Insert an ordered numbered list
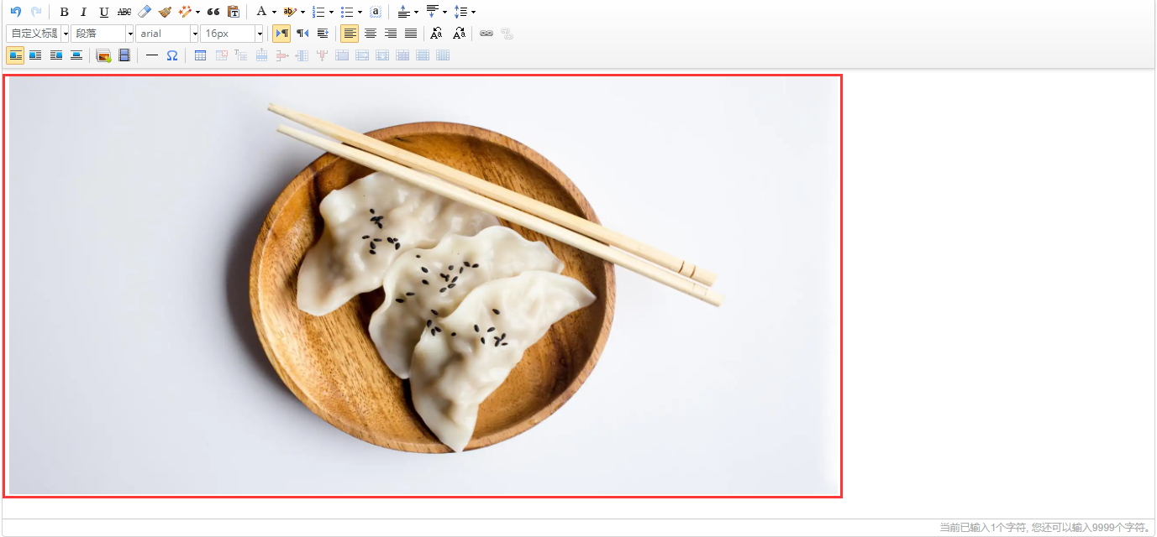The height and width of the screenshot is (537, 1157). pyautogui.click(x=318, y=12)
